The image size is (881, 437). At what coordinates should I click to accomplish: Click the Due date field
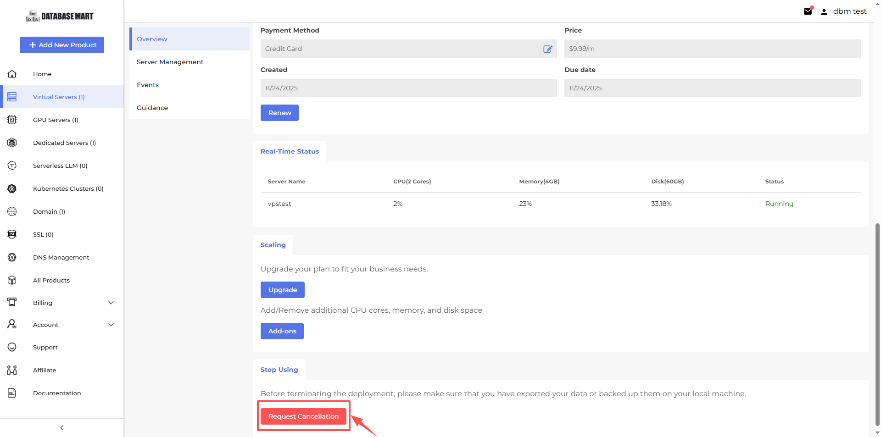[x=713, y=88]
